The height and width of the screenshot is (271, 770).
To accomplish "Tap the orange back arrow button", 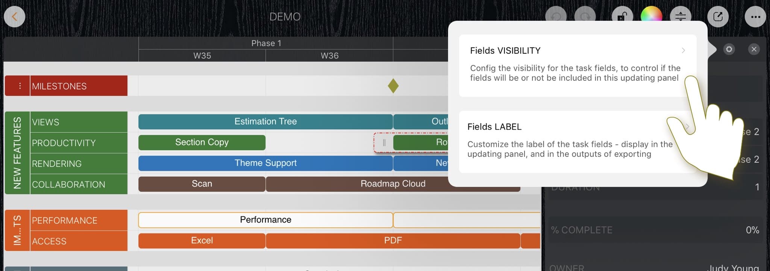I will [x=15, y=17].
